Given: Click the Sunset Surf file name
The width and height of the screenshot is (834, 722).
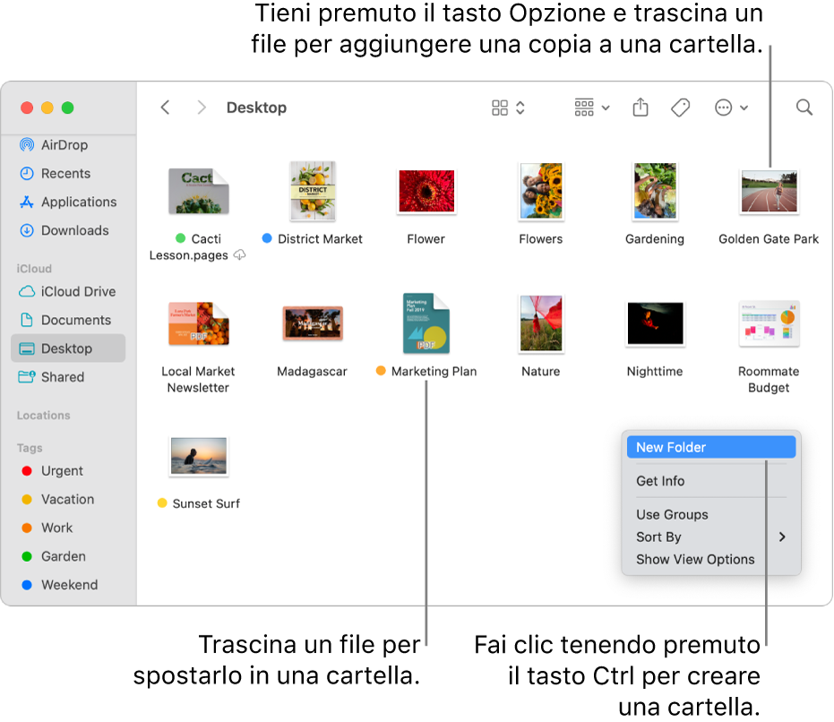Looking at the screenshot, I should (x=206, y=503).
